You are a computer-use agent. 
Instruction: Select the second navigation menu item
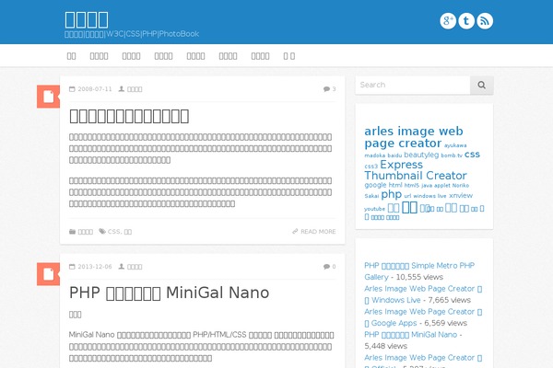click(x=100, y=56)
